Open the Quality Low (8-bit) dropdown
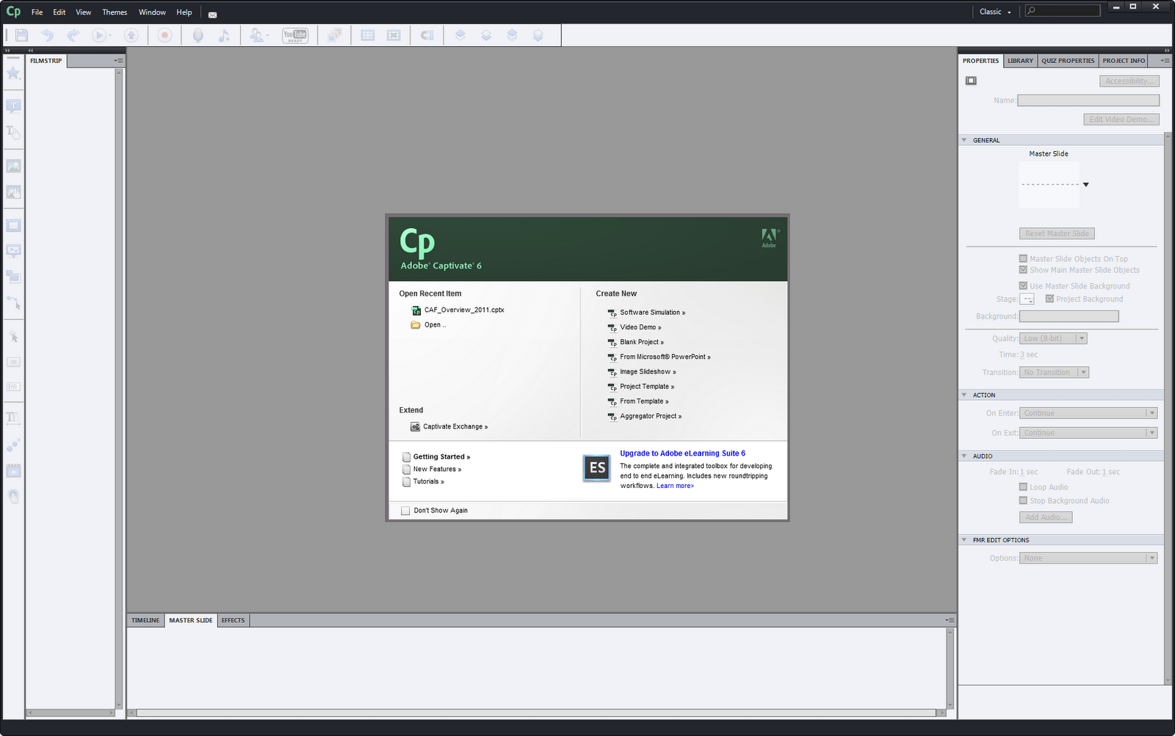Image resolution: width=1175 pixels, height=736 pixels. [1053, 338]
